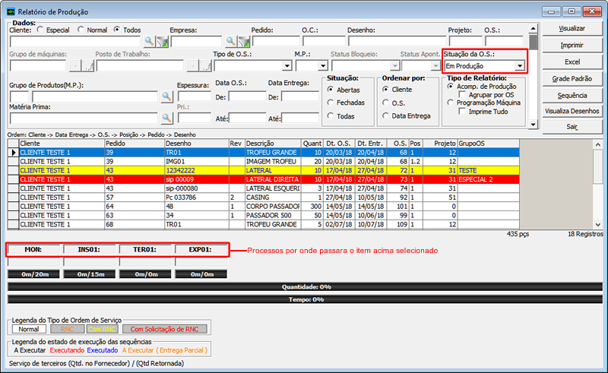
Task: Click the filter panel scroll down arrow
Action: pos(534,125)
